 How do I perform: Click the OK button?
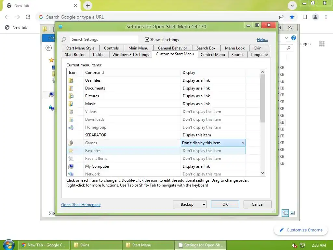[x=225, y=204]
